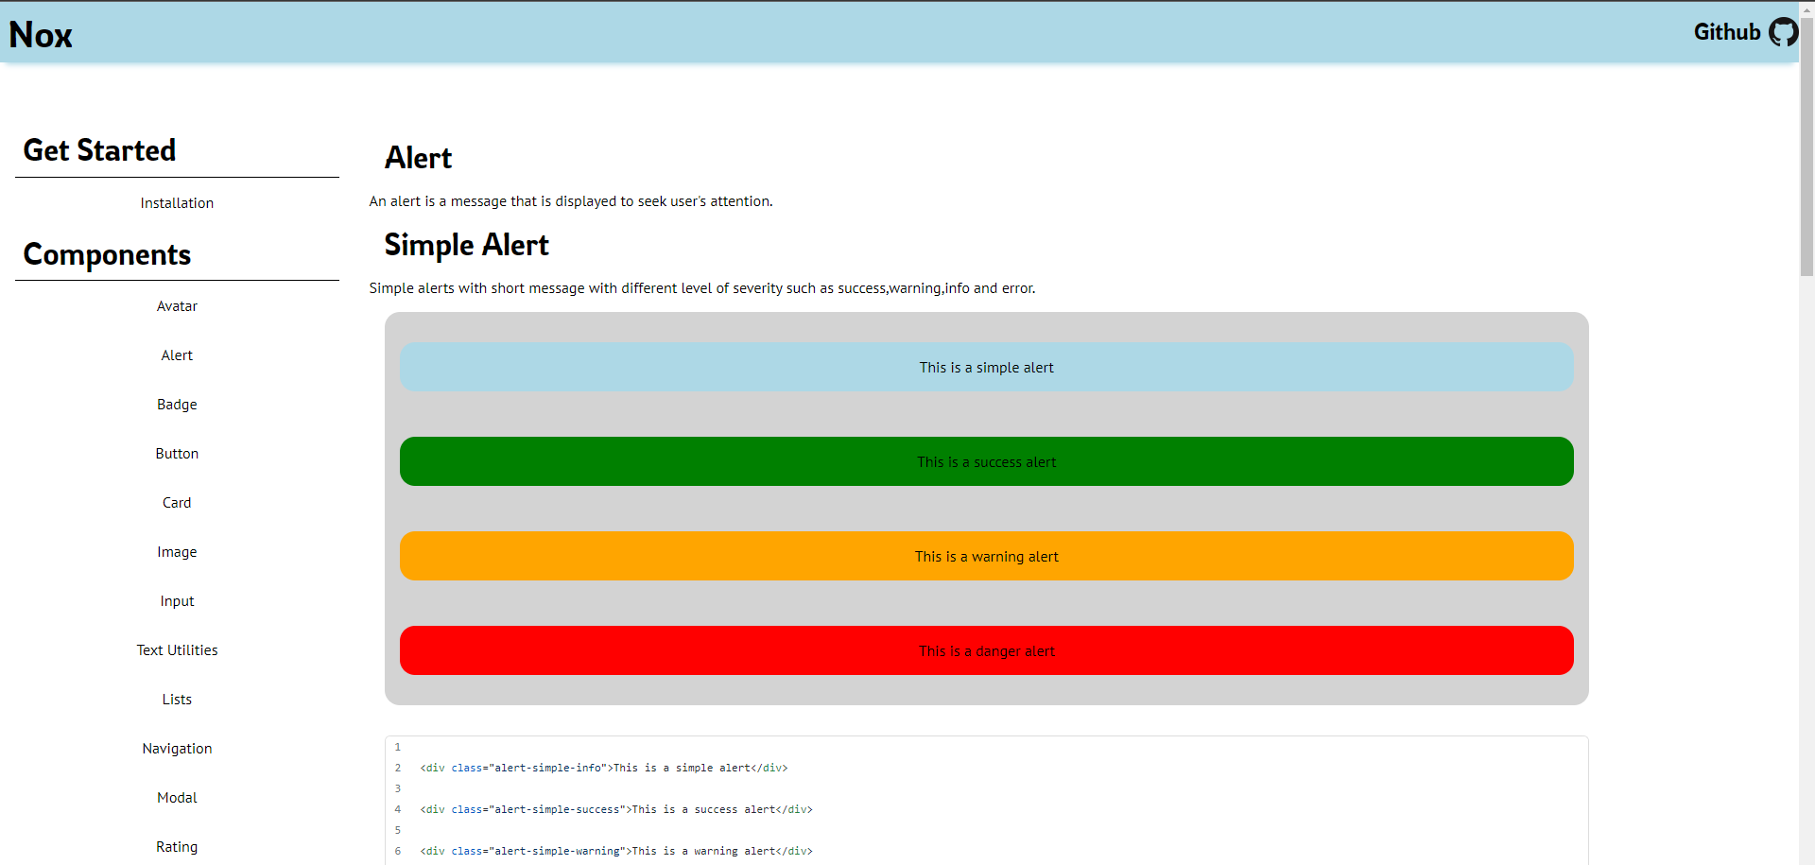Click the Get Started heading
Screen dimensions: 1815x865
pyautogui.click(x=99, y=150)
